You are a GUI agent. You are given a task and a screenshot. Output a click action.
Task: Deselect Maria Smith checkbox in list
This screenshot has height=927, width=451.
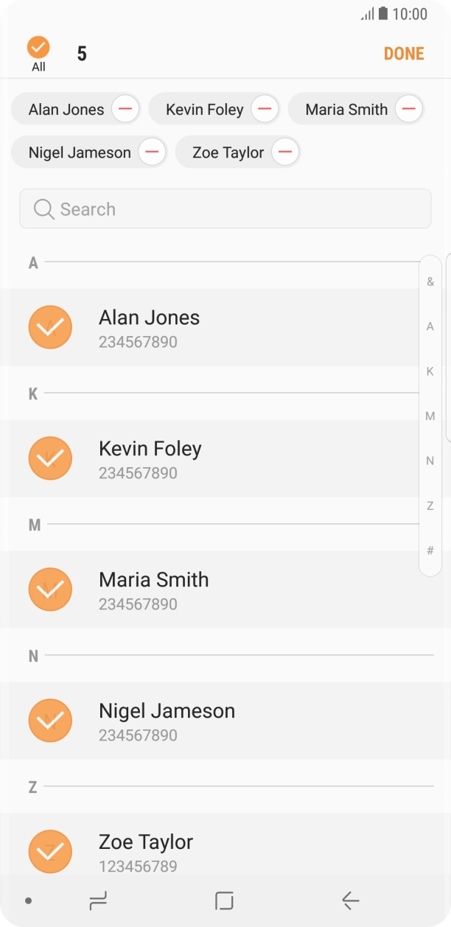click(x=50, y=590)
